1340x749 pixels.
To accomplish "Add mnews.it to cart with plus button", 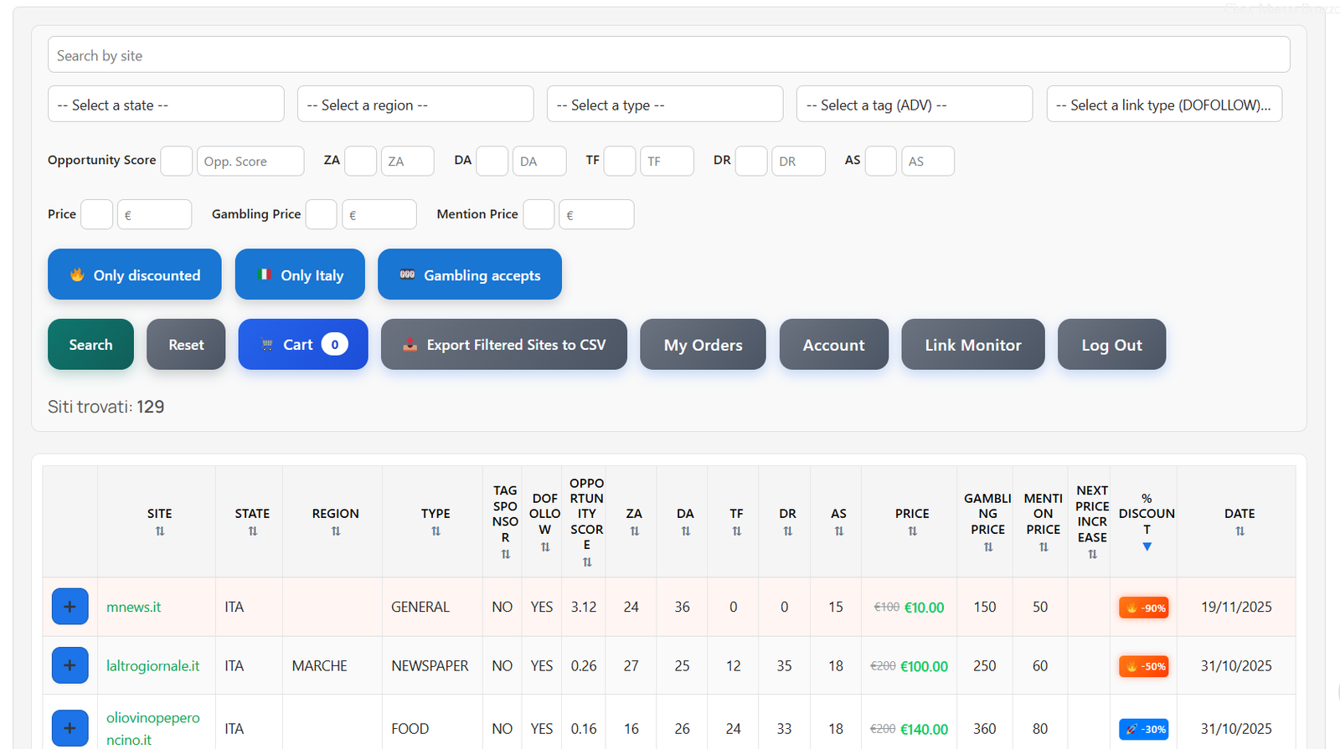I will [70, 607].
